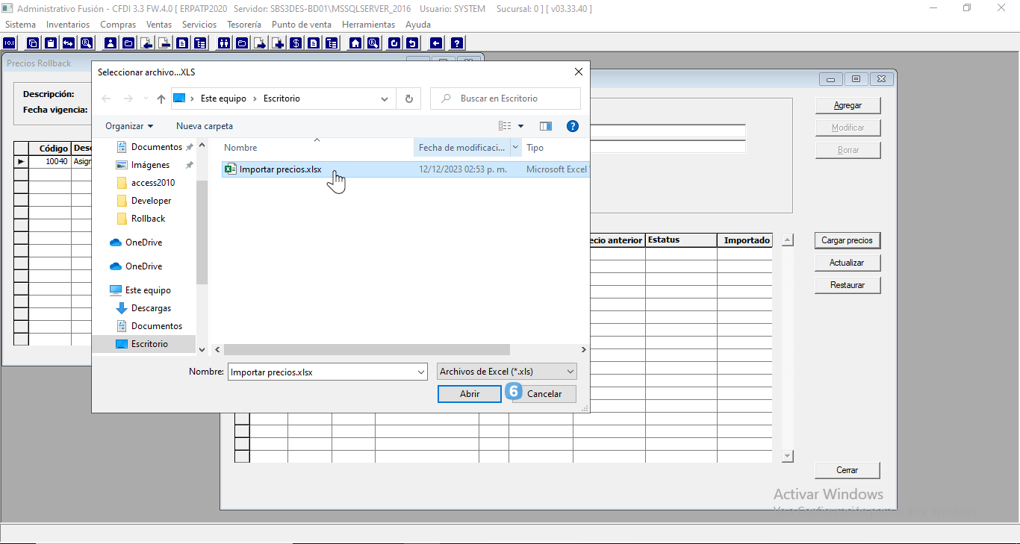
Task: Refresh the Escritorio folder listing
Action: [408, 99]
